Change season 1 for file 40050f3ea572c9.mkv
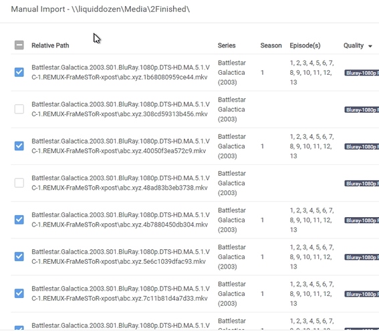 tap(262, 146)
